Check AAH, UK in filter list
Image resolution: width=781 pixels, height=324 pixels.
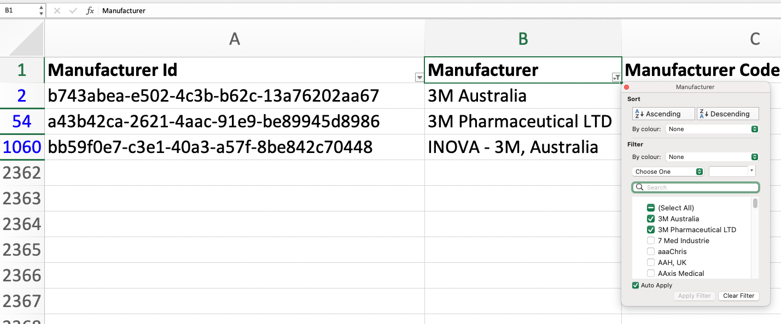pyautogui.click(x=651, y=262)
